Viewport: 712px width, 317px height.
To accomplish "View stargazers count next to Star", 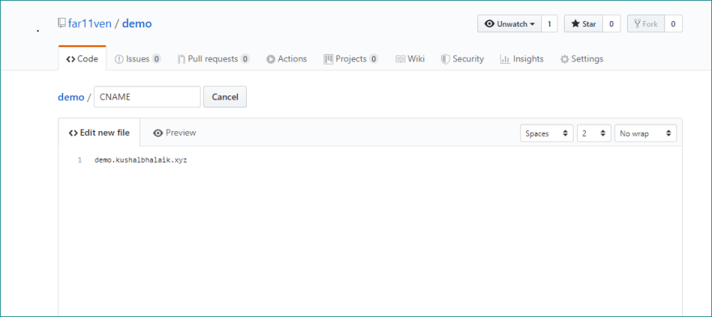I will pyautogui.click(x=611, y=24).
